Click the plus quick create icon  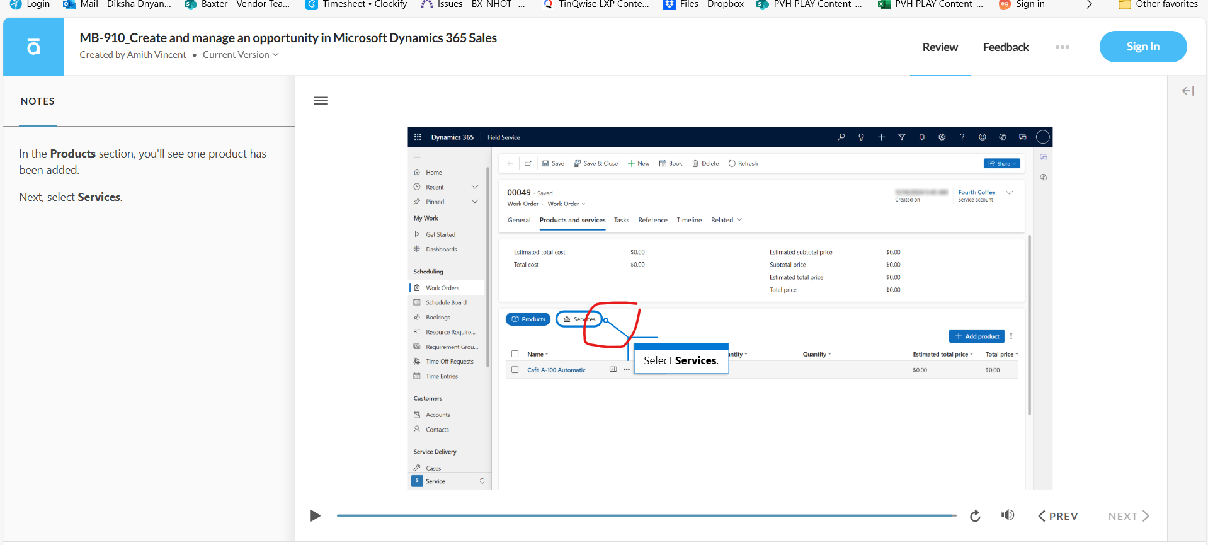coord(881,137)
